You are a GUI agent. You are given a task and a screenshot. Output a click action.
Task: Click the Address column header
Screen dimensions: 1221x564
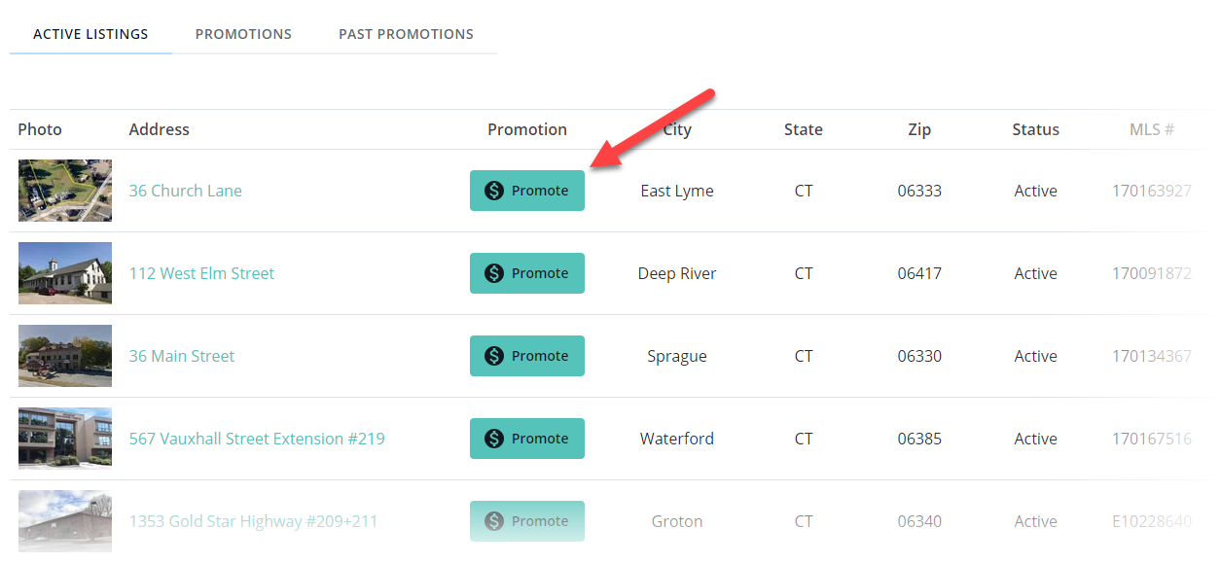point(160,129)
